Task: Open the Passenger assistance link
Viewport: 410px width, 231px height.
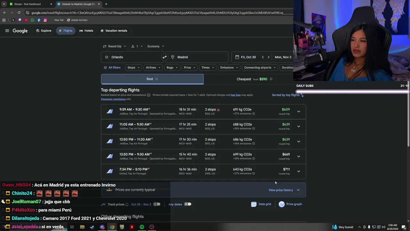Action: pos(113,99)
